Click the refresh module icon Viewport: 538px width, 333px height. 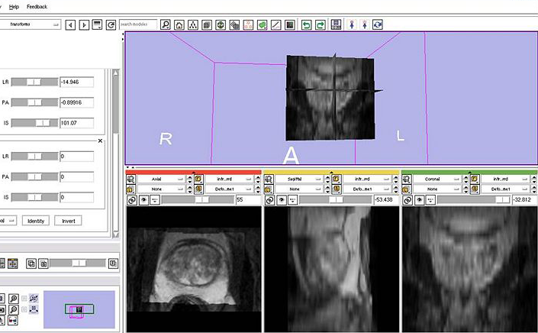point(111,24)
